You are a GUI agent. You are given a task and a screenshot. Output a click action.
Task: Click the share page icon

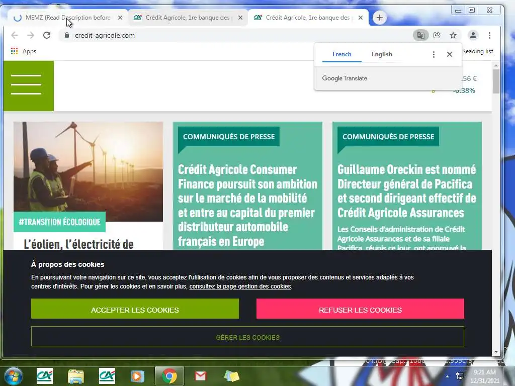coord(437,35)
